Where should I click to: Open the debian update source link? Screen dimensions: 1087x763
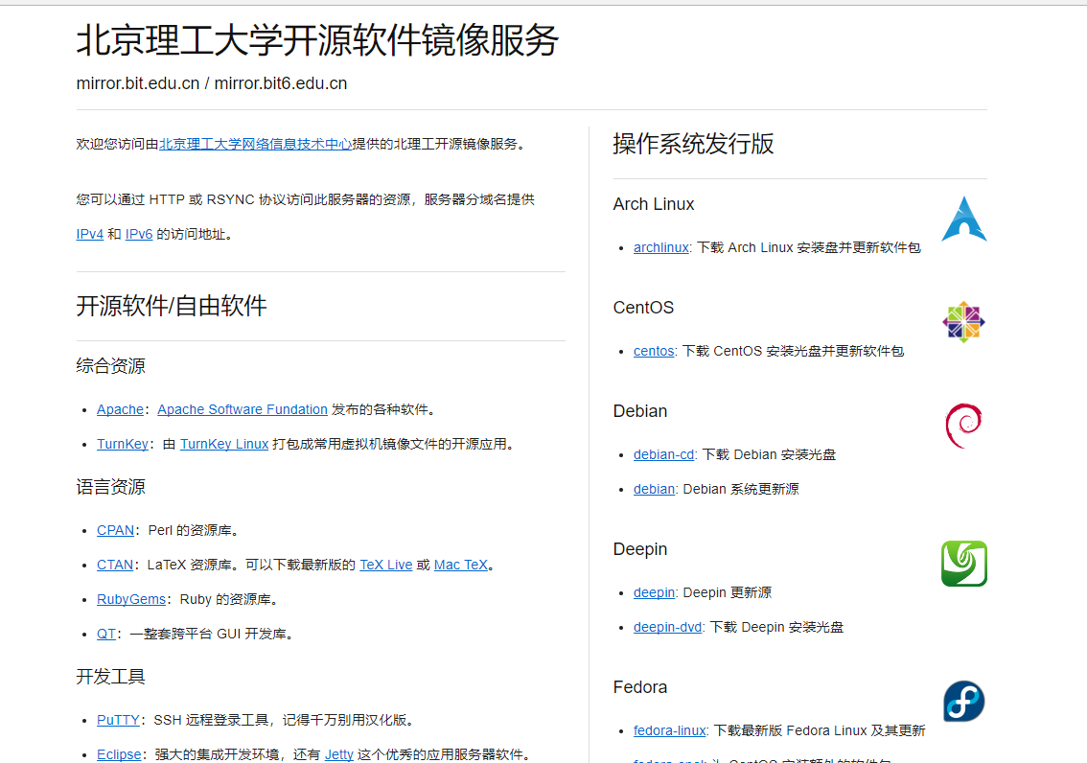pyautogui.click(x=654, y=489)
